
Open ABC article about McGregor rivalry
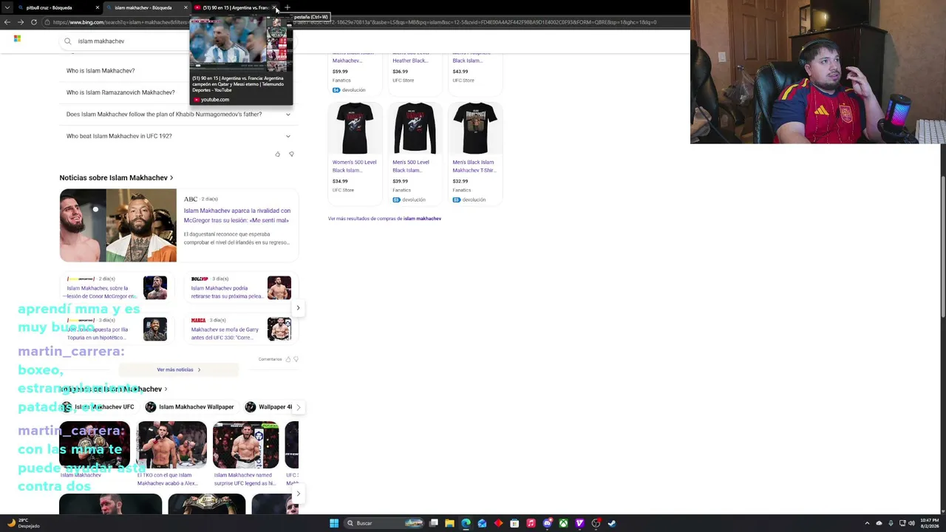[x=237, y=215]
